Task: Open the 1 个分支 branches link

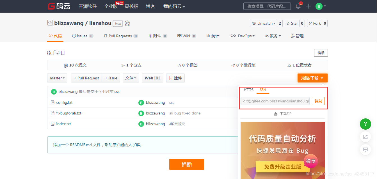Action: (131, 65)
